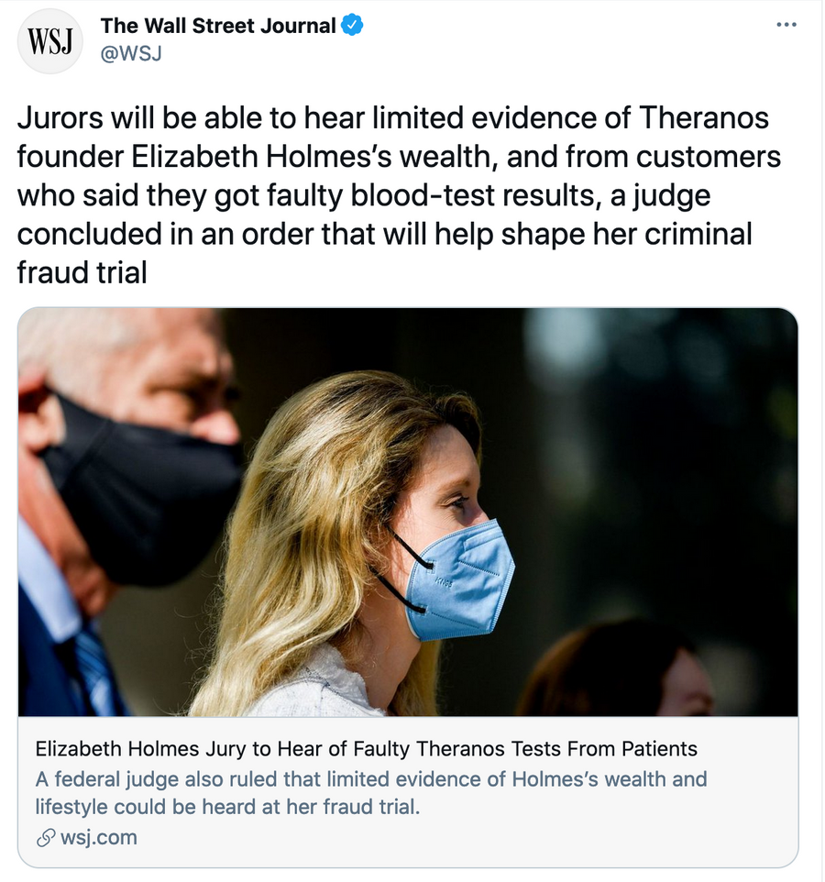
Task: Click the description starting A federal judge
Action: 371,793
